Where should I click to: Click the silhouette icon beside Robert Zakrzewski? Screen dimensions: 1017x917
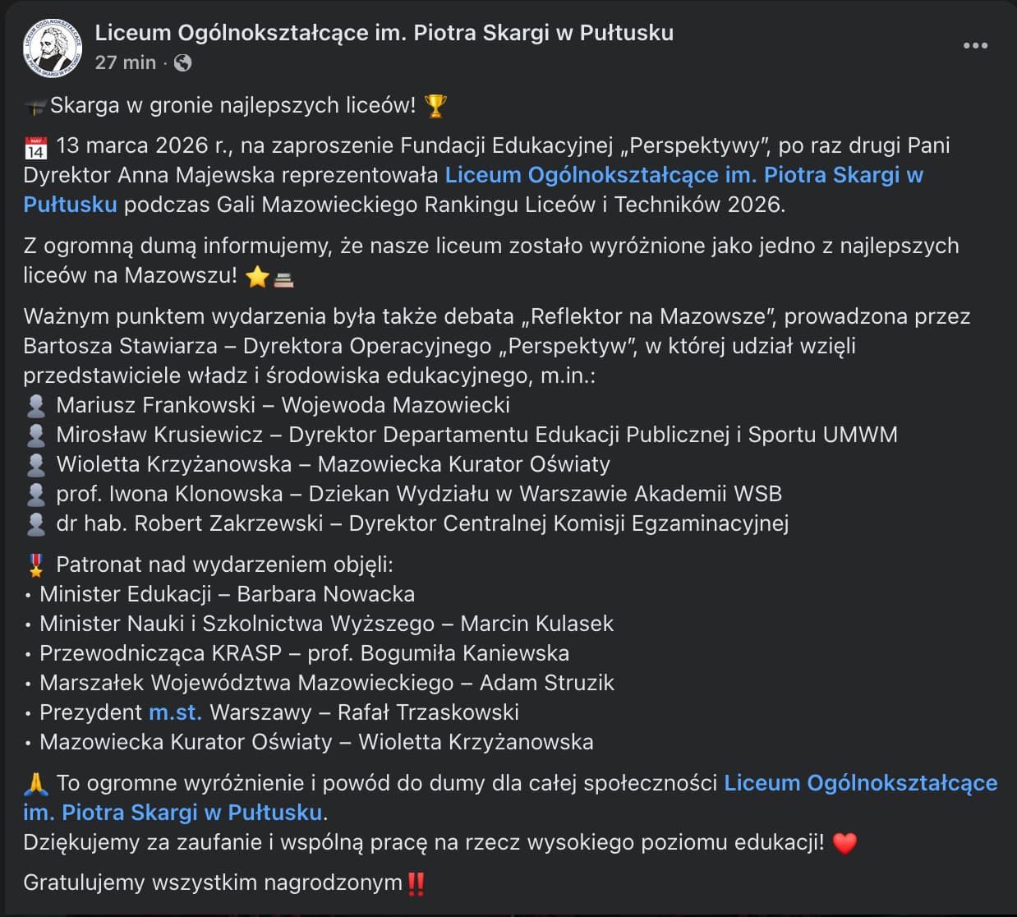coord(35,524)
